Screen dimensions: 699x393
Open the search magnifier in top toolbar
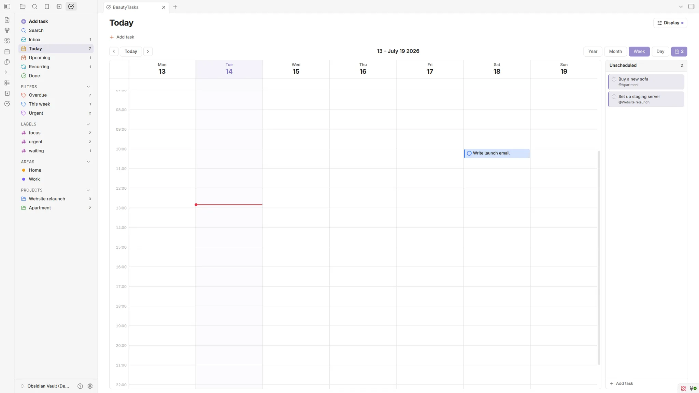pyautogui.click(x=34, y=6)
